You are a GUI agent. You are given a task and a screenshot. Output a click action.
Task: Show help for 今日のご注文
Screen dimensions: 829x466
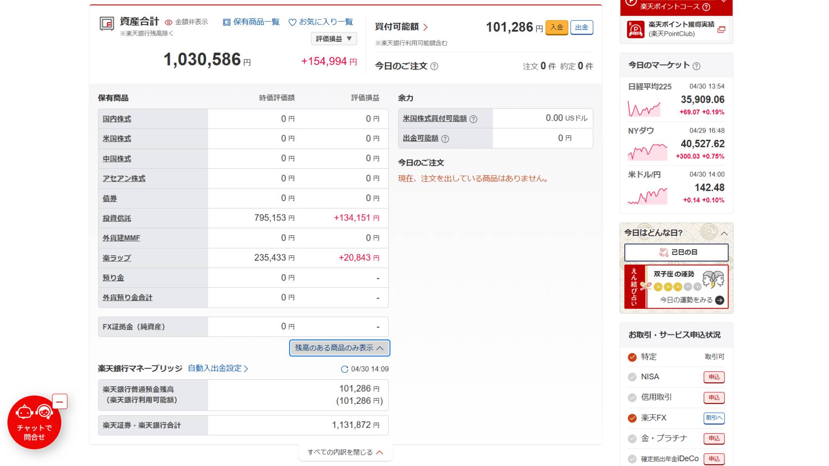pos(434,66)
